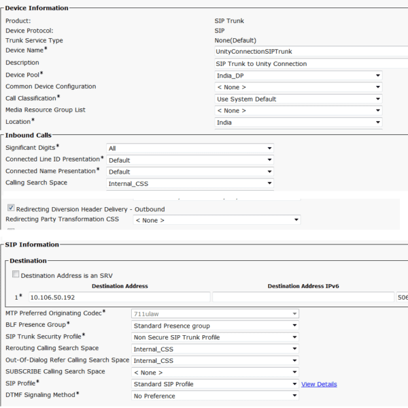The height and width of the screenshot is (408, 408).
Task: Expand inbound Calling Search Space dropdown
Action: pyautogui.click(x=190, y=183)
